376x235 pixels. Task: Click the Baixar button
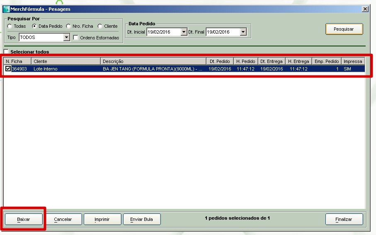(x=23, y=219)
